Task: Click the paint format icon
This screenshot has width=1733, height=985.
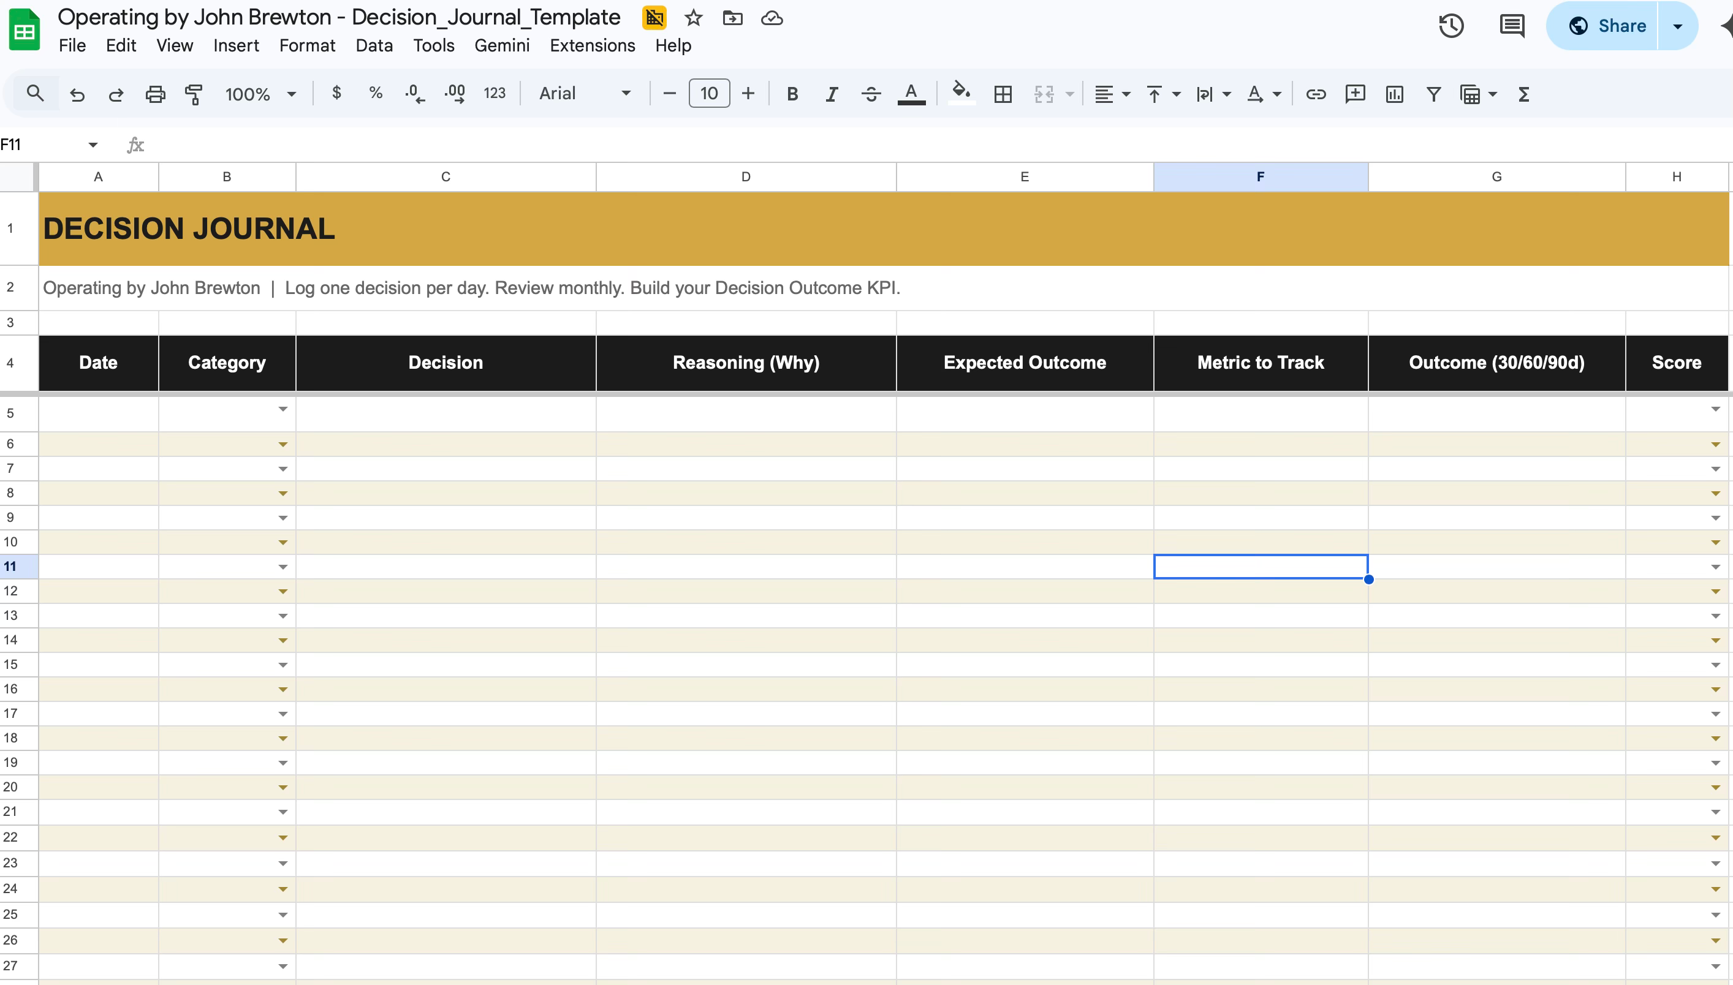Action: click(x=194, y=94)
